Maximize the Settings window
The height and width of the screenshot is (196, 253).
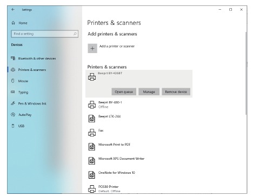click(230, 10)
